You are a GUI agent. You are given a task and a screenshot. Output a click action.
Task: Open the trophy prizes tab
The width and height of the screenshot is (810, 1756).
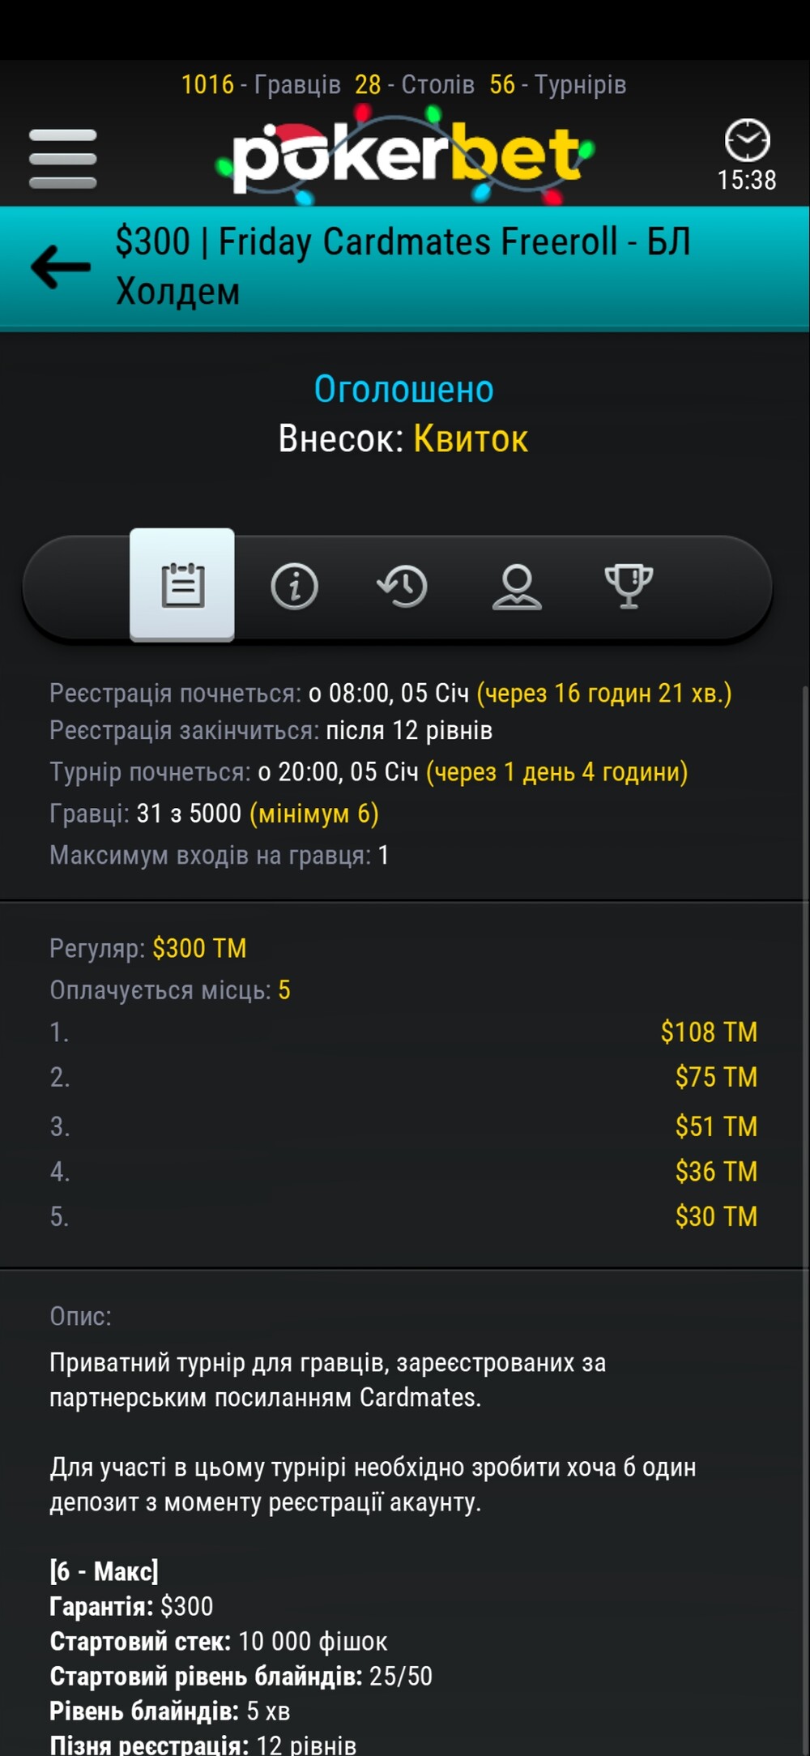[x=629, y=586]
